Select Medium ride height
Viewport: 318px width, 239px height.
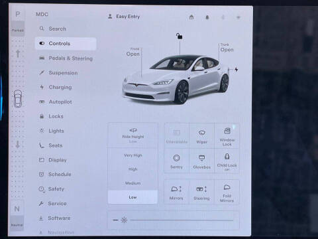(133, 183)
